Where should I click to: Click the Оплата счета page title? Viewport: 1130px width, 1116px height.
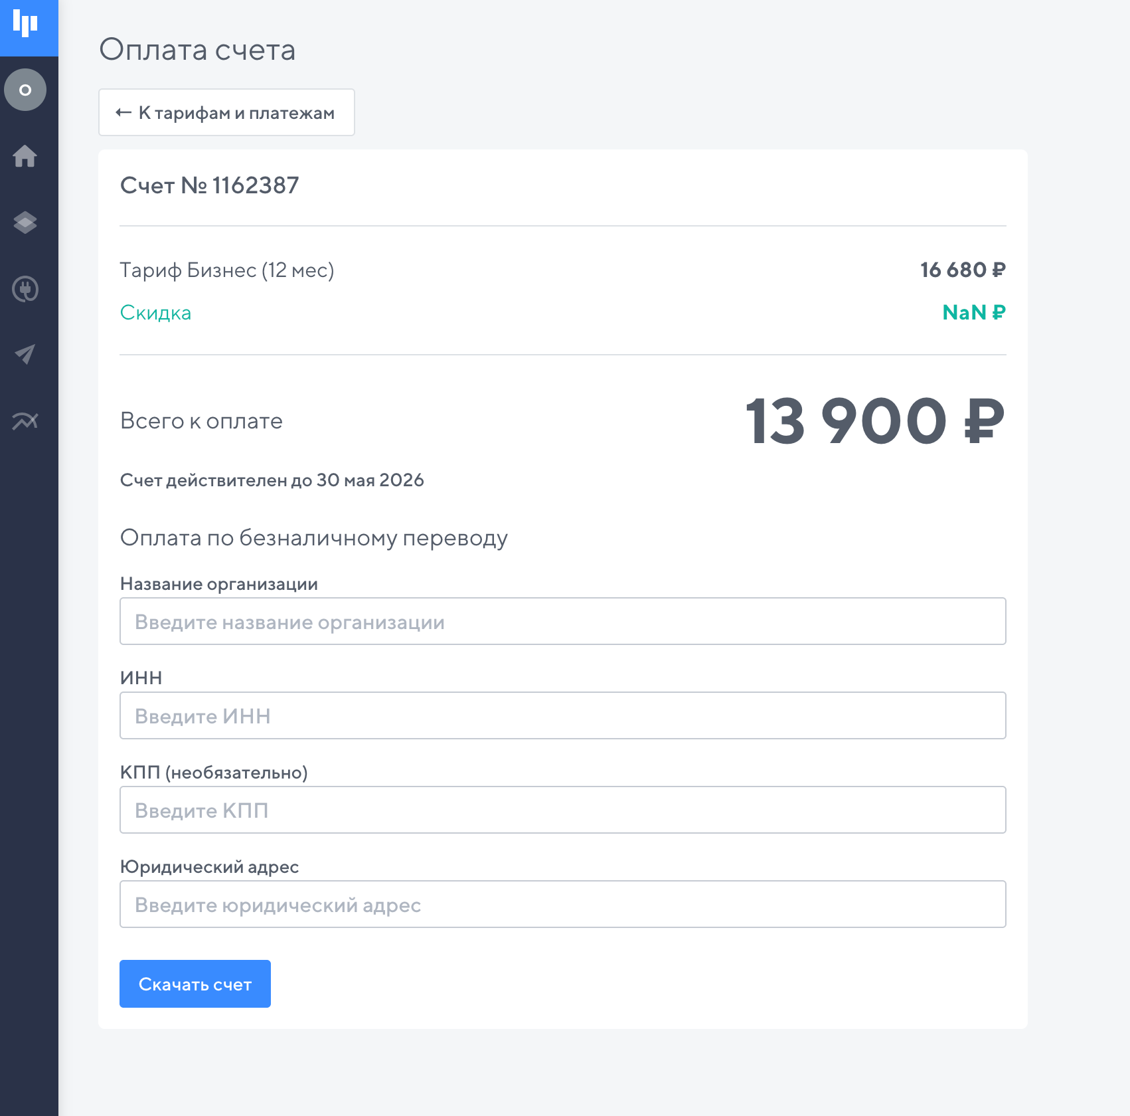197,50
